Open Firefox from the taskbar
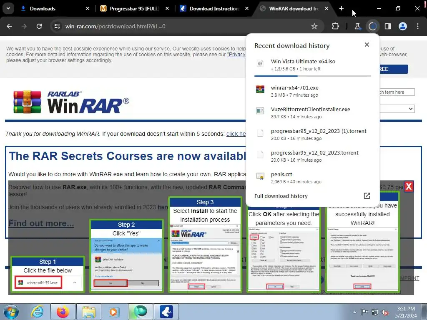427x320 pixels. [63, 312]
